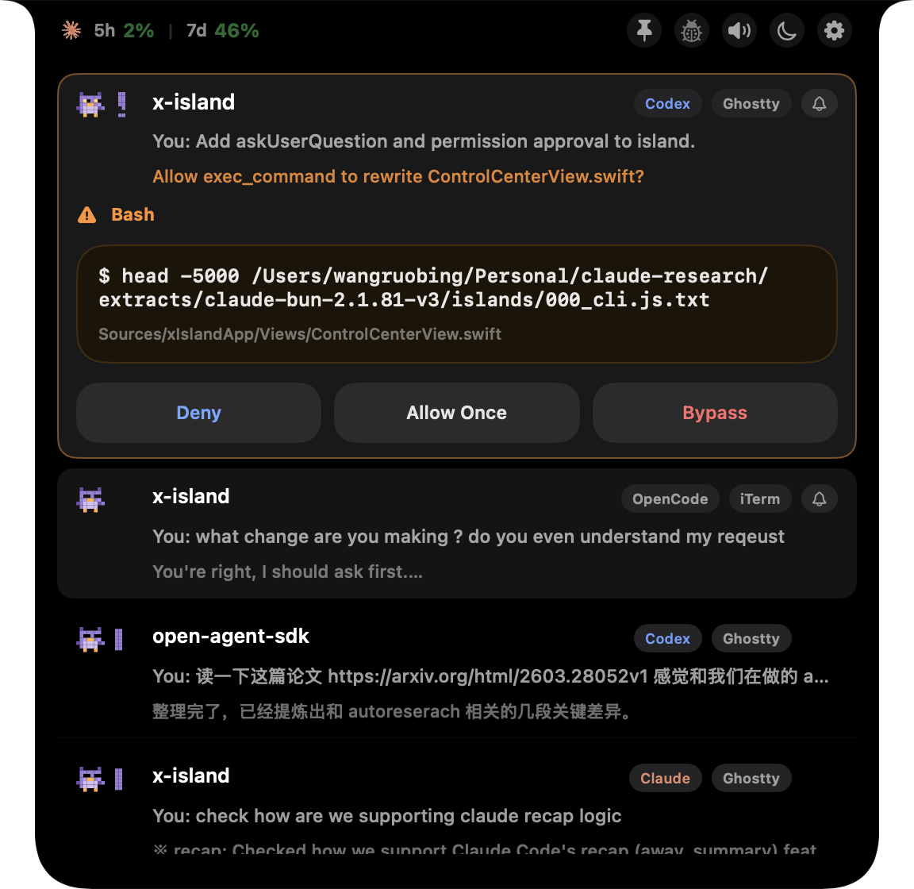This screenshot has height=889, width=914.
Task: Toggle the warning indicator next to Bash
Action: point(87,214)
